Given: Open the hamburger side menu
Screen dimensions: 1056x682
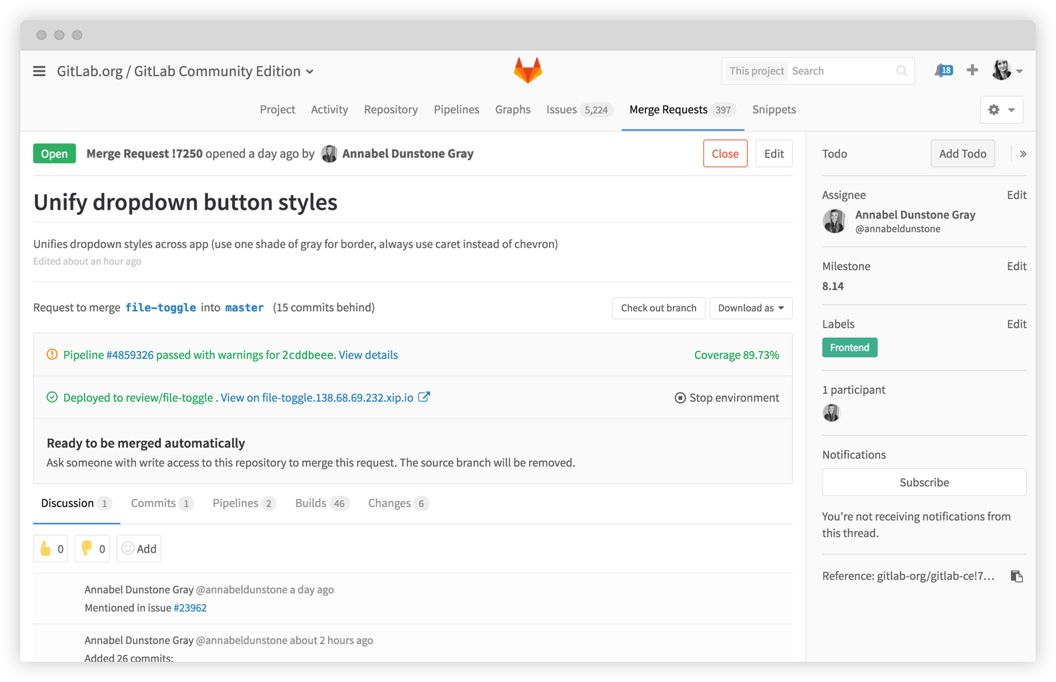Looking at the screenshot, I should [39, 71].
